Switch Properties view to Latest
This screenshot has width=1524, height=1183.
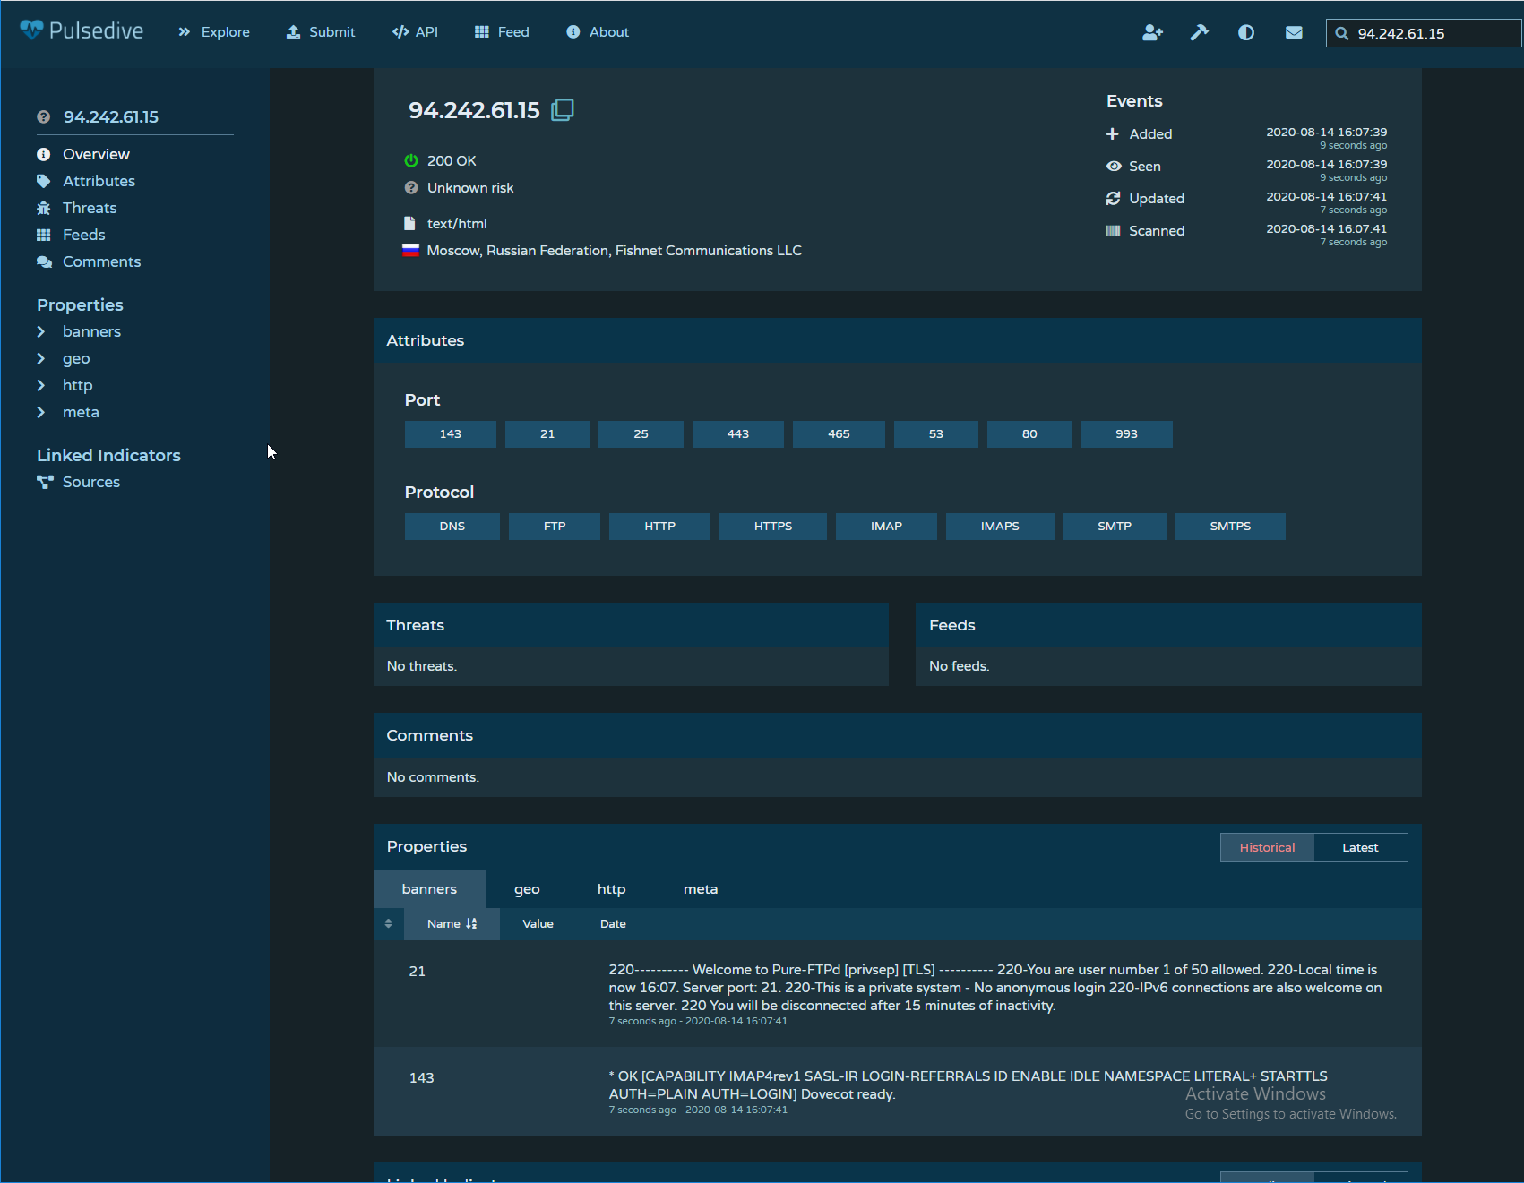(1360, 847)
